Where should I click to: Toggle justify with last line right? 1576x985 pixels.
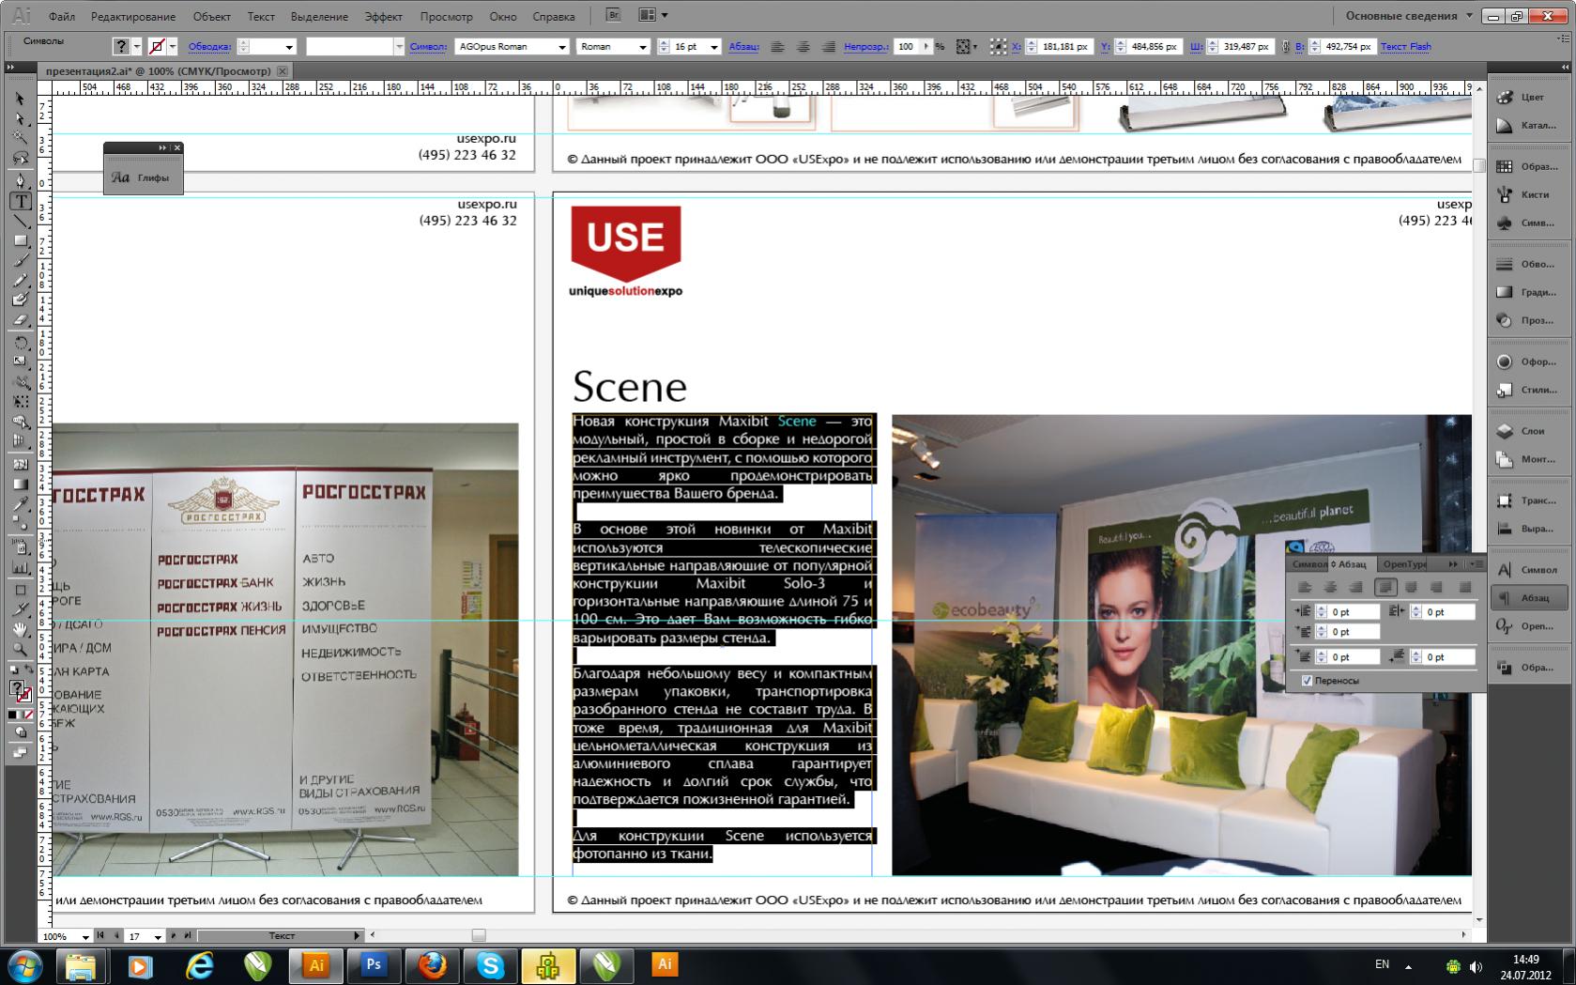pyautogui.click(x=1436, y=588)
